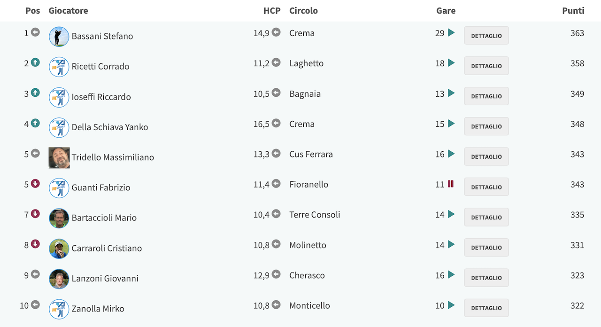Expand the Monticello row's gare triangle
This screenshot has height=327, width=601.
451,305
